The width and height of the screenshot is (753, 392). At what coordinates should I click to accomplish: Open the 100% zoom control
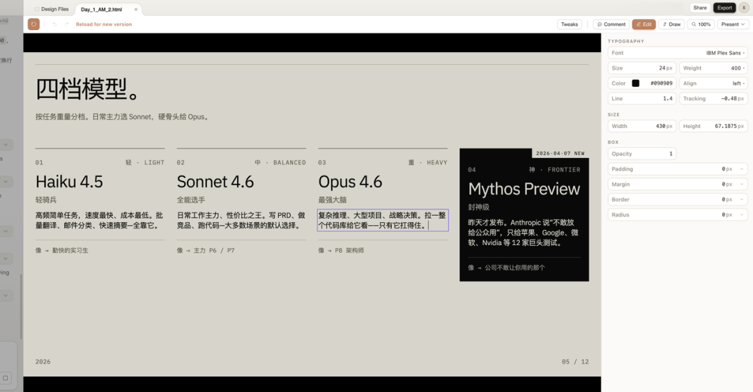(x=700, y=24)
